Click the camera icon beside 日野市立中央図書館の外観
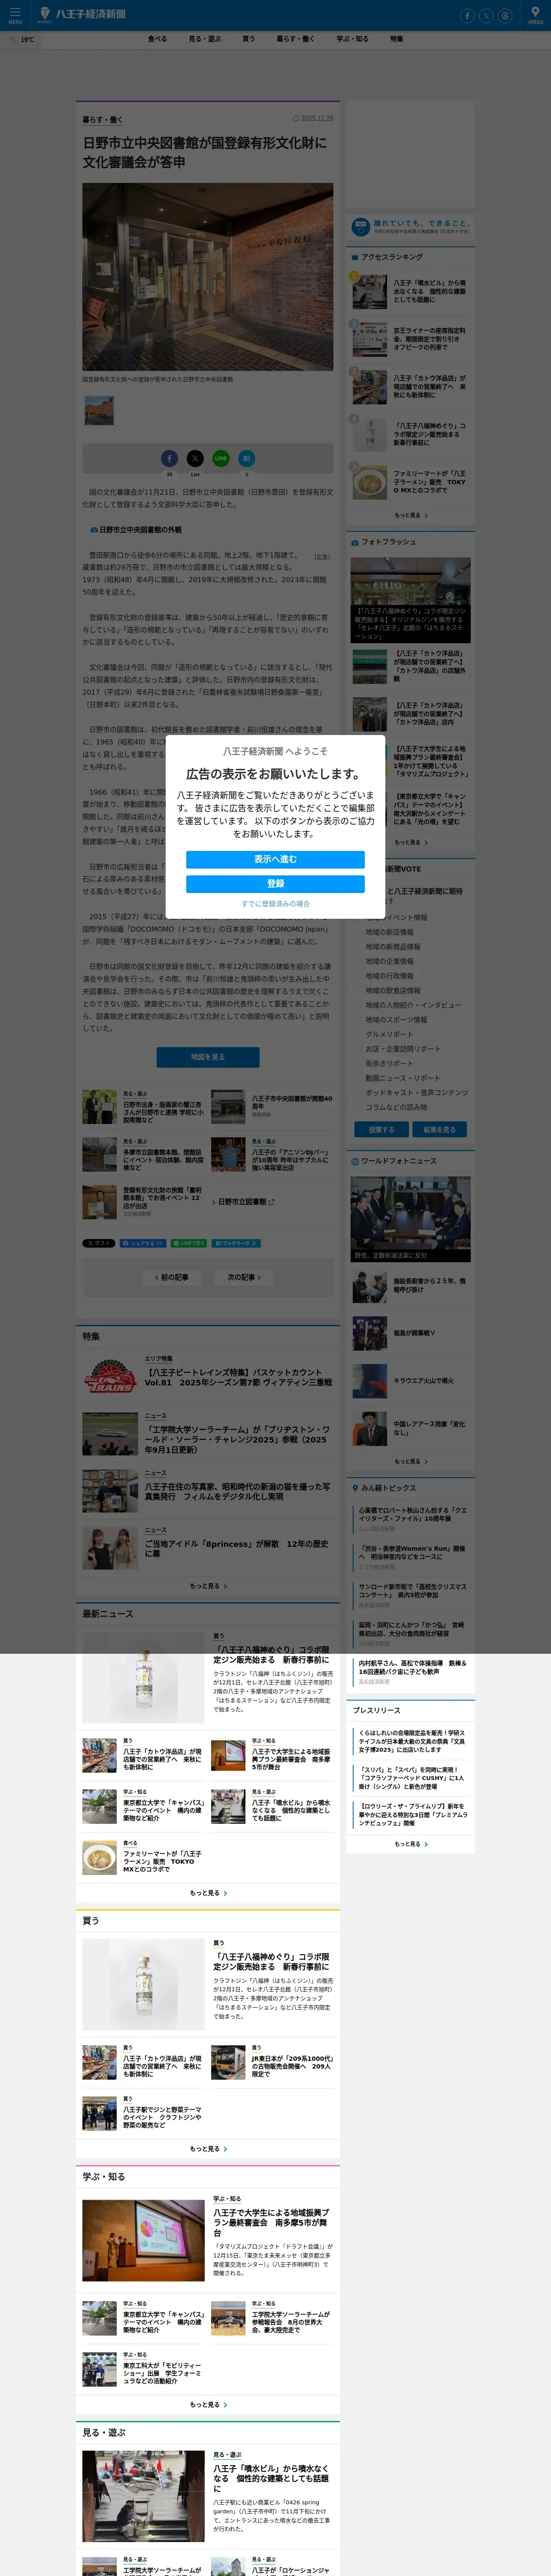Viewport: 551px width, 2576px height. tap(94, 530)
